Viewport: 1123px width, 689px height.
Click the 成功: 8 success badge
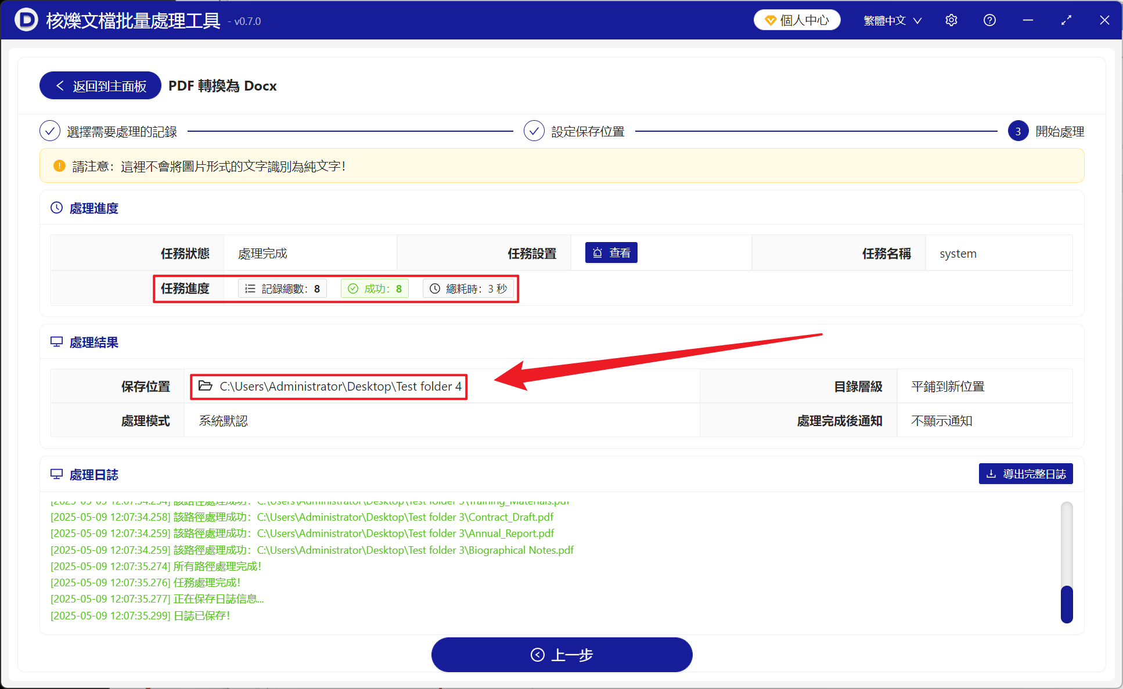pos(375,288)
